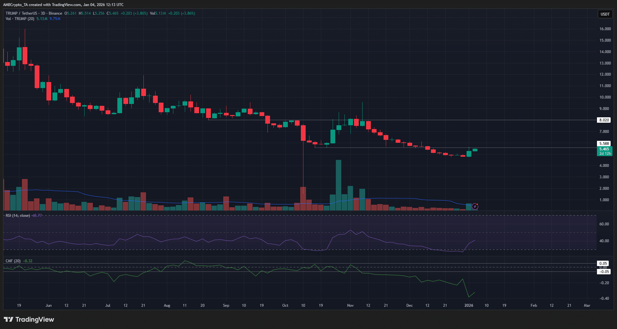617x329 pixels.
Task: Click the 2026 label on the time axis
Action: (468, 305)
